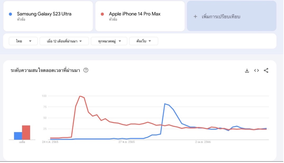Image resolution: width=284 pixels, height=163 pixels.
Task: Click the plus icon to add comparison
Action: [x=195, y=17]
